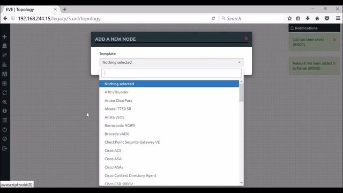
Task: Select the EVE | Topology tab
Action: [x=31, y=10]
